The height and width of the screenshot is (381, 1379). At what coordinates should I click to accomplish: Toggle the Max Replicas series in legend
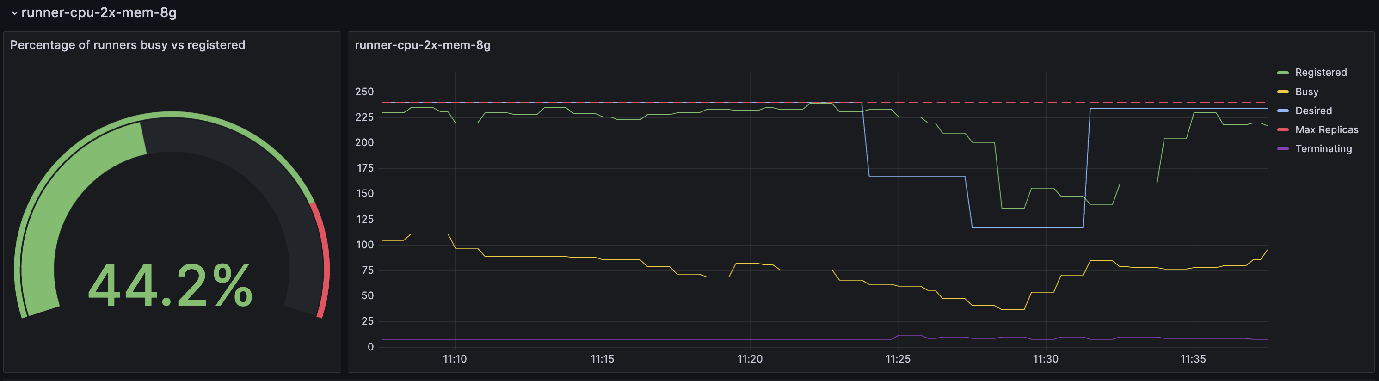(1327, 129)
